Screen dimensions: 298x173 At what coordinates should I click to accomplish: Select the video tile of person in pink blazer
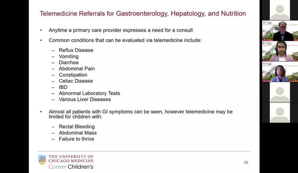280,51
